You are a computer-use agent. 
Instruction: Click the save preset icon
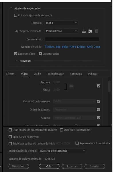click(x=84, y=31)
